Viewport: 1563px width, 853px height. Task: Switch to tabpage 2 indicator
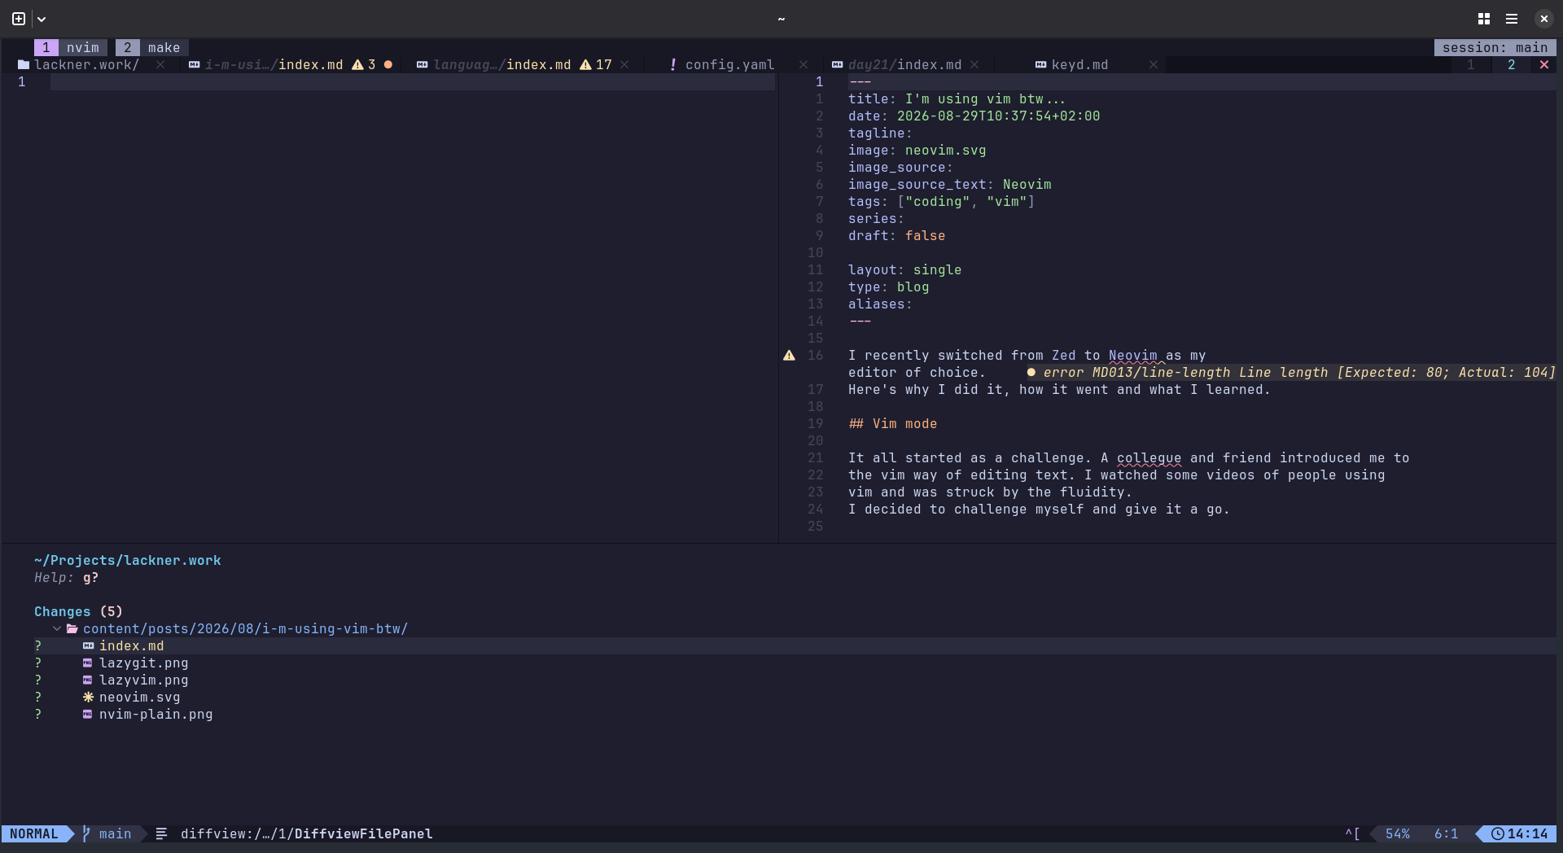click(1512, 64)
